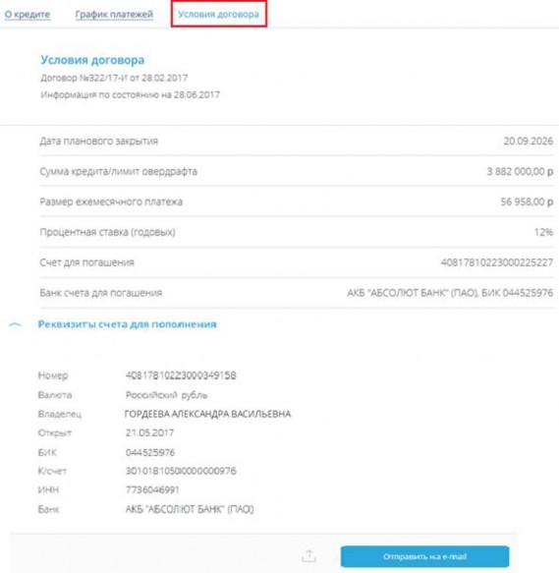
Task: Click the Дата планового закрытия row
Action: click(297, 142)
